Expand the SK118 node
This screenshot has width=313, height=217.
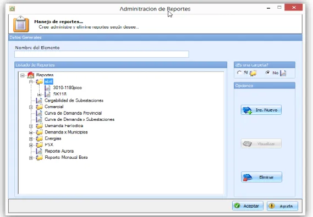39,94
